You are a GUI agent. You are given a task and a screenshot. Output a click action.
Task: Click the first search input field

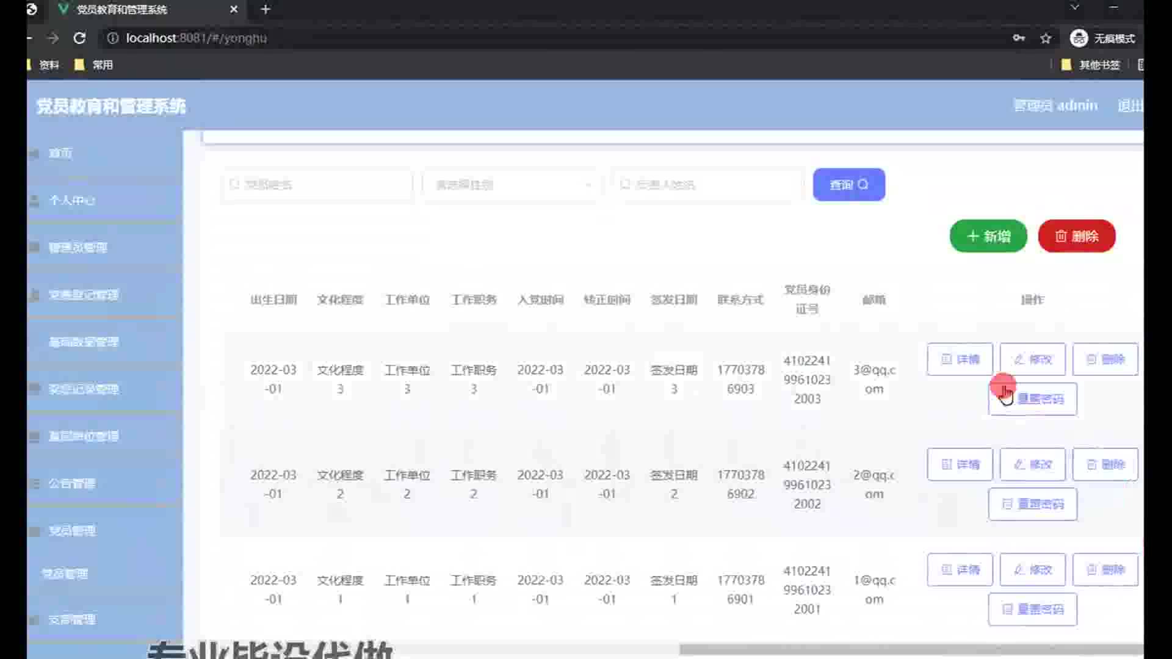317,184
